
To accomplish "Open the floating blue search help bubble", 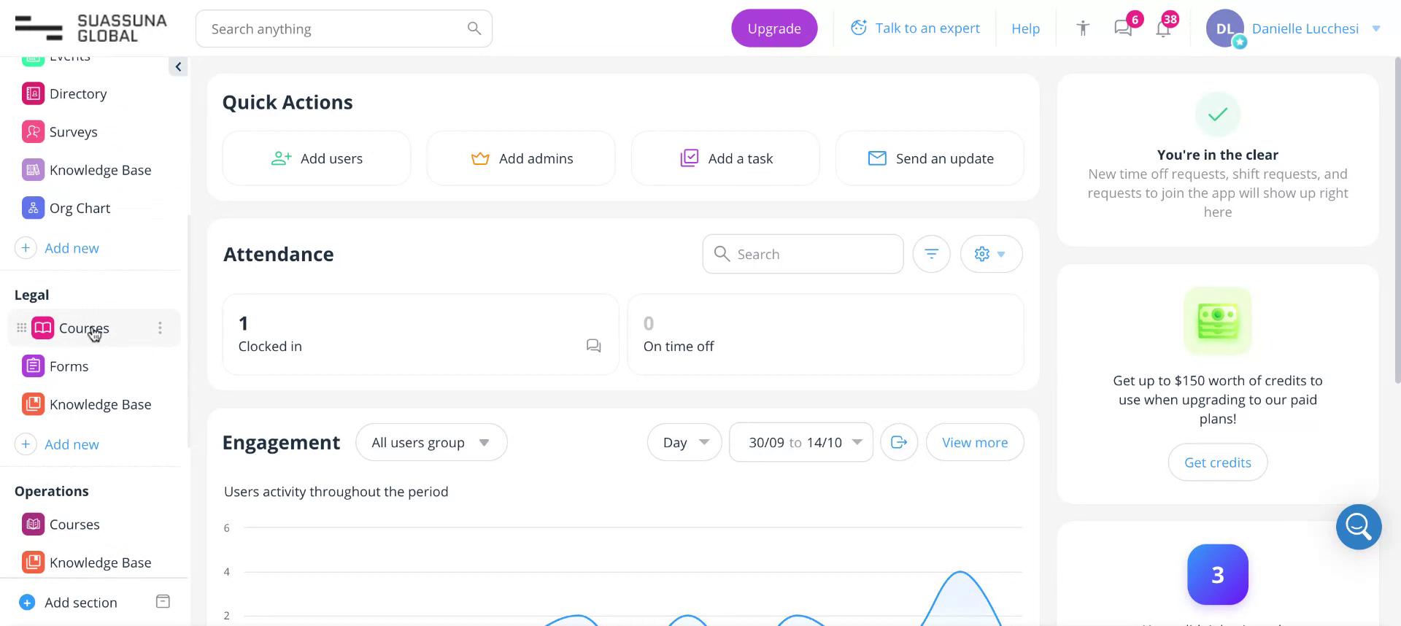I will (1359, 527).
